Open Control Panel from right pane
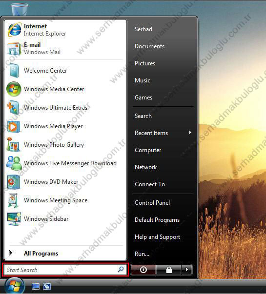This screenshot has width=266, height=294. [152, 203]
